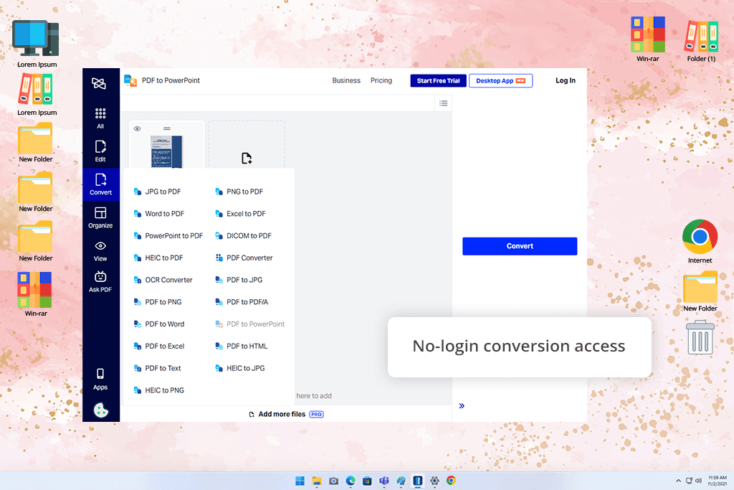Select JPG to PDF
Viewport: 734px width, 490px height.
(157, 192)
